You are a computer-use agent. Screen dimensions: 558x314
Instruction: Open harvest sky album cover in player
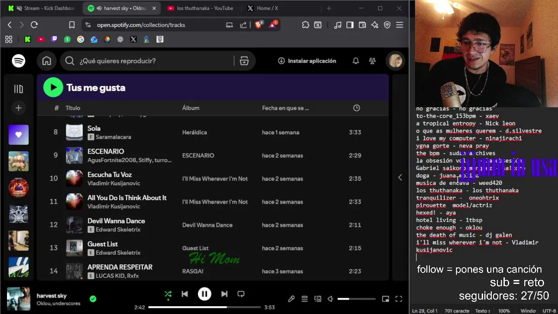(x=18, y=299)
